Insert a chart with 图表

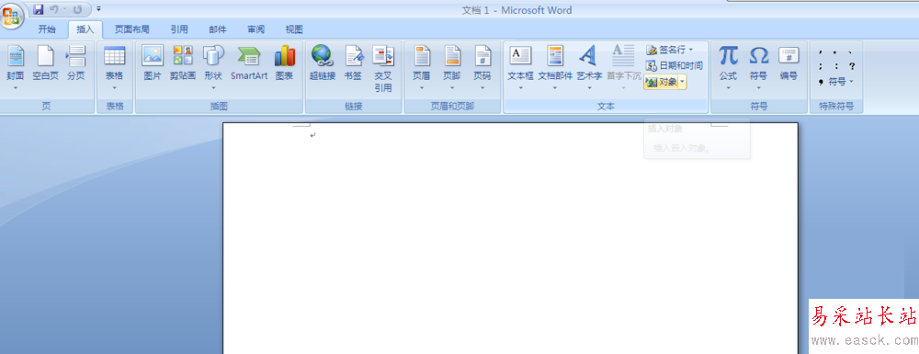click(284, 63)
